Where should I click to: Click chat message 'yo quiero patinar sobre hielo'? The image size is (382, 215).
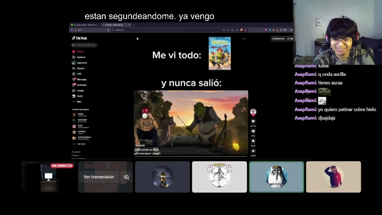tap(347, 110)
